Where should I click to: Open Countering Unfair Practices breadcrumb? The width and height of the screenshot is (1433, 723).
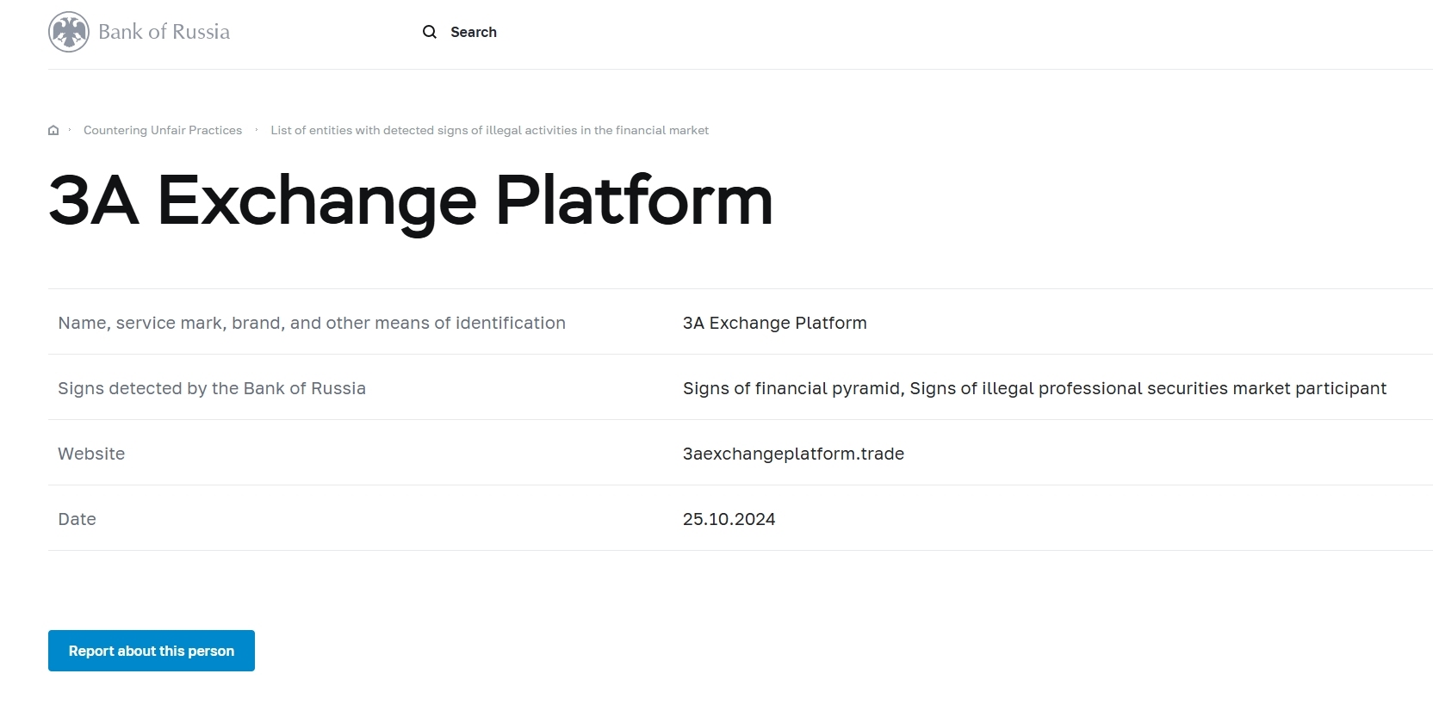[163, 130]
